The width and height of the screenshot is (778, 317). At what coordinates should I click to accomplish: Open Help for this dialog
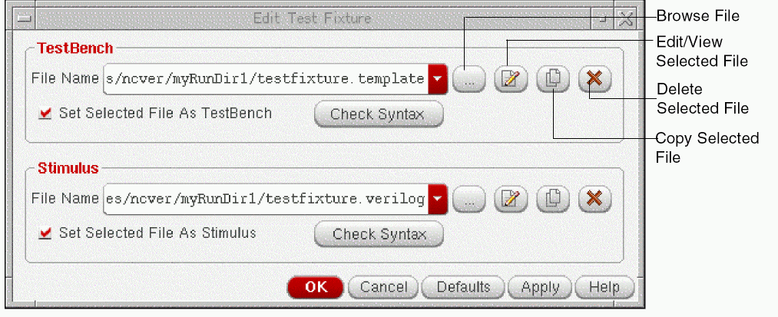point(604,288)
